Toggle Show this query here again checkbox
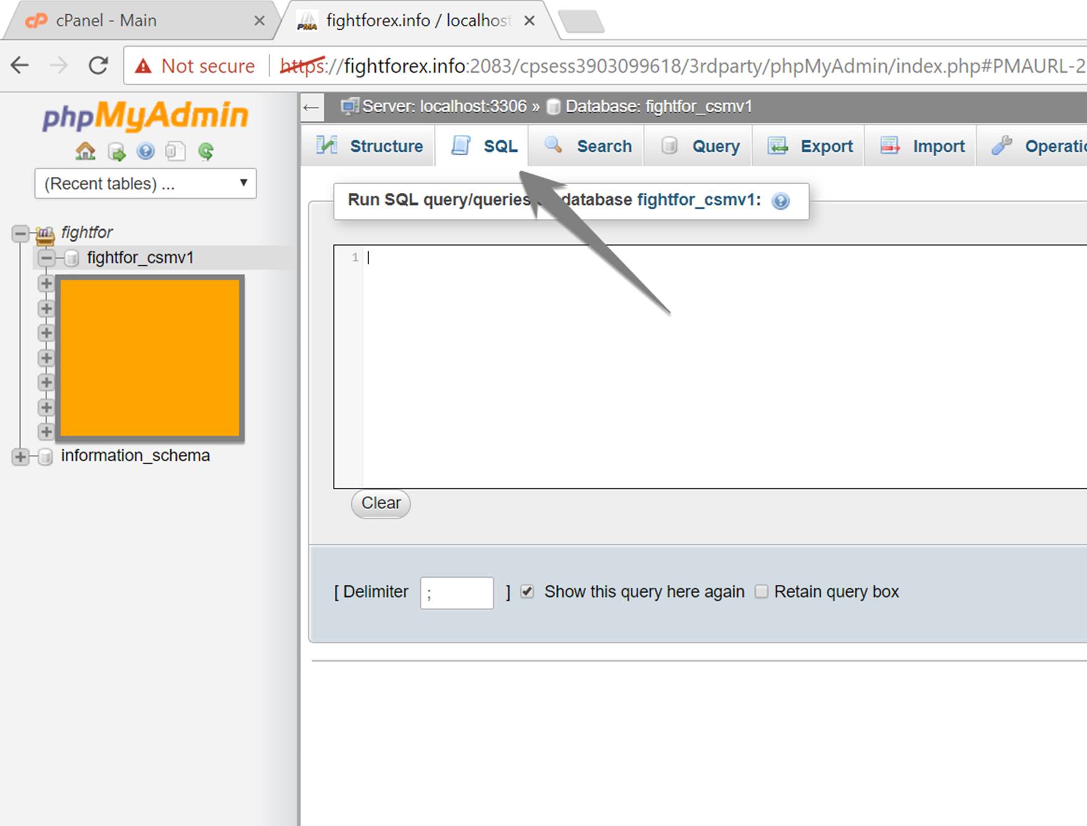1087x826 pixels. pyautogui.click(x=527, y=591)
